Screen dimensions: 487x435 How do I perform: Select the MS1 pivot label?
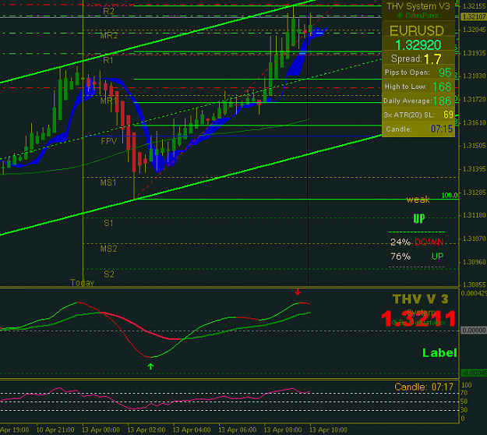coord(108,182)
